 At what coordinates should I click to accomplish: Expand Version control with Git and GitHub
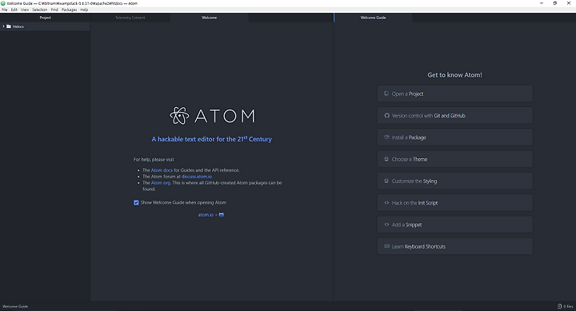[454, 115]
